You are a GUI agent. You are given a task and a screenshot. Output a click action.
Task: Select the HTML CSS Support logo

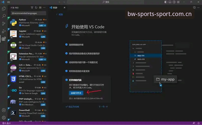coord(13,79)
